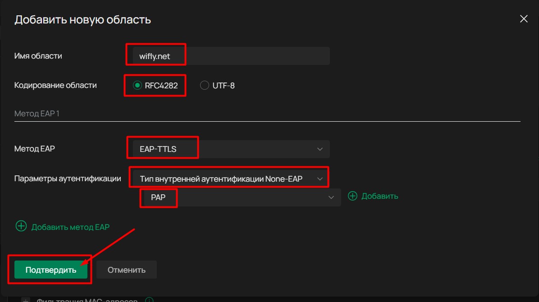
Task: Click the 'Метод EAP 1' section header
Action: (37, 114)
